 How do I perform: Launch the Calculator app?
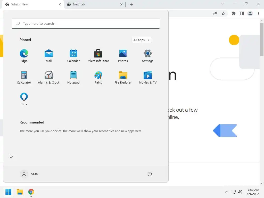pos(24,78)
